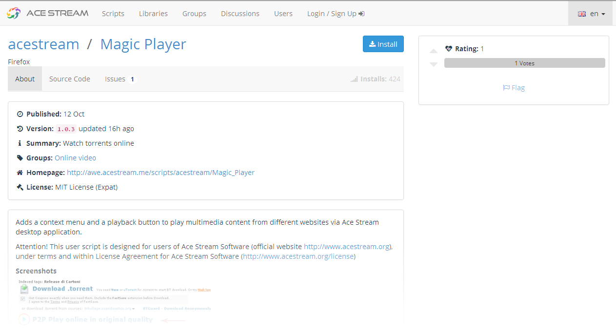The image size is (616, 330).
Task: Click the 1 Votes progress bar
Action: 525,63
